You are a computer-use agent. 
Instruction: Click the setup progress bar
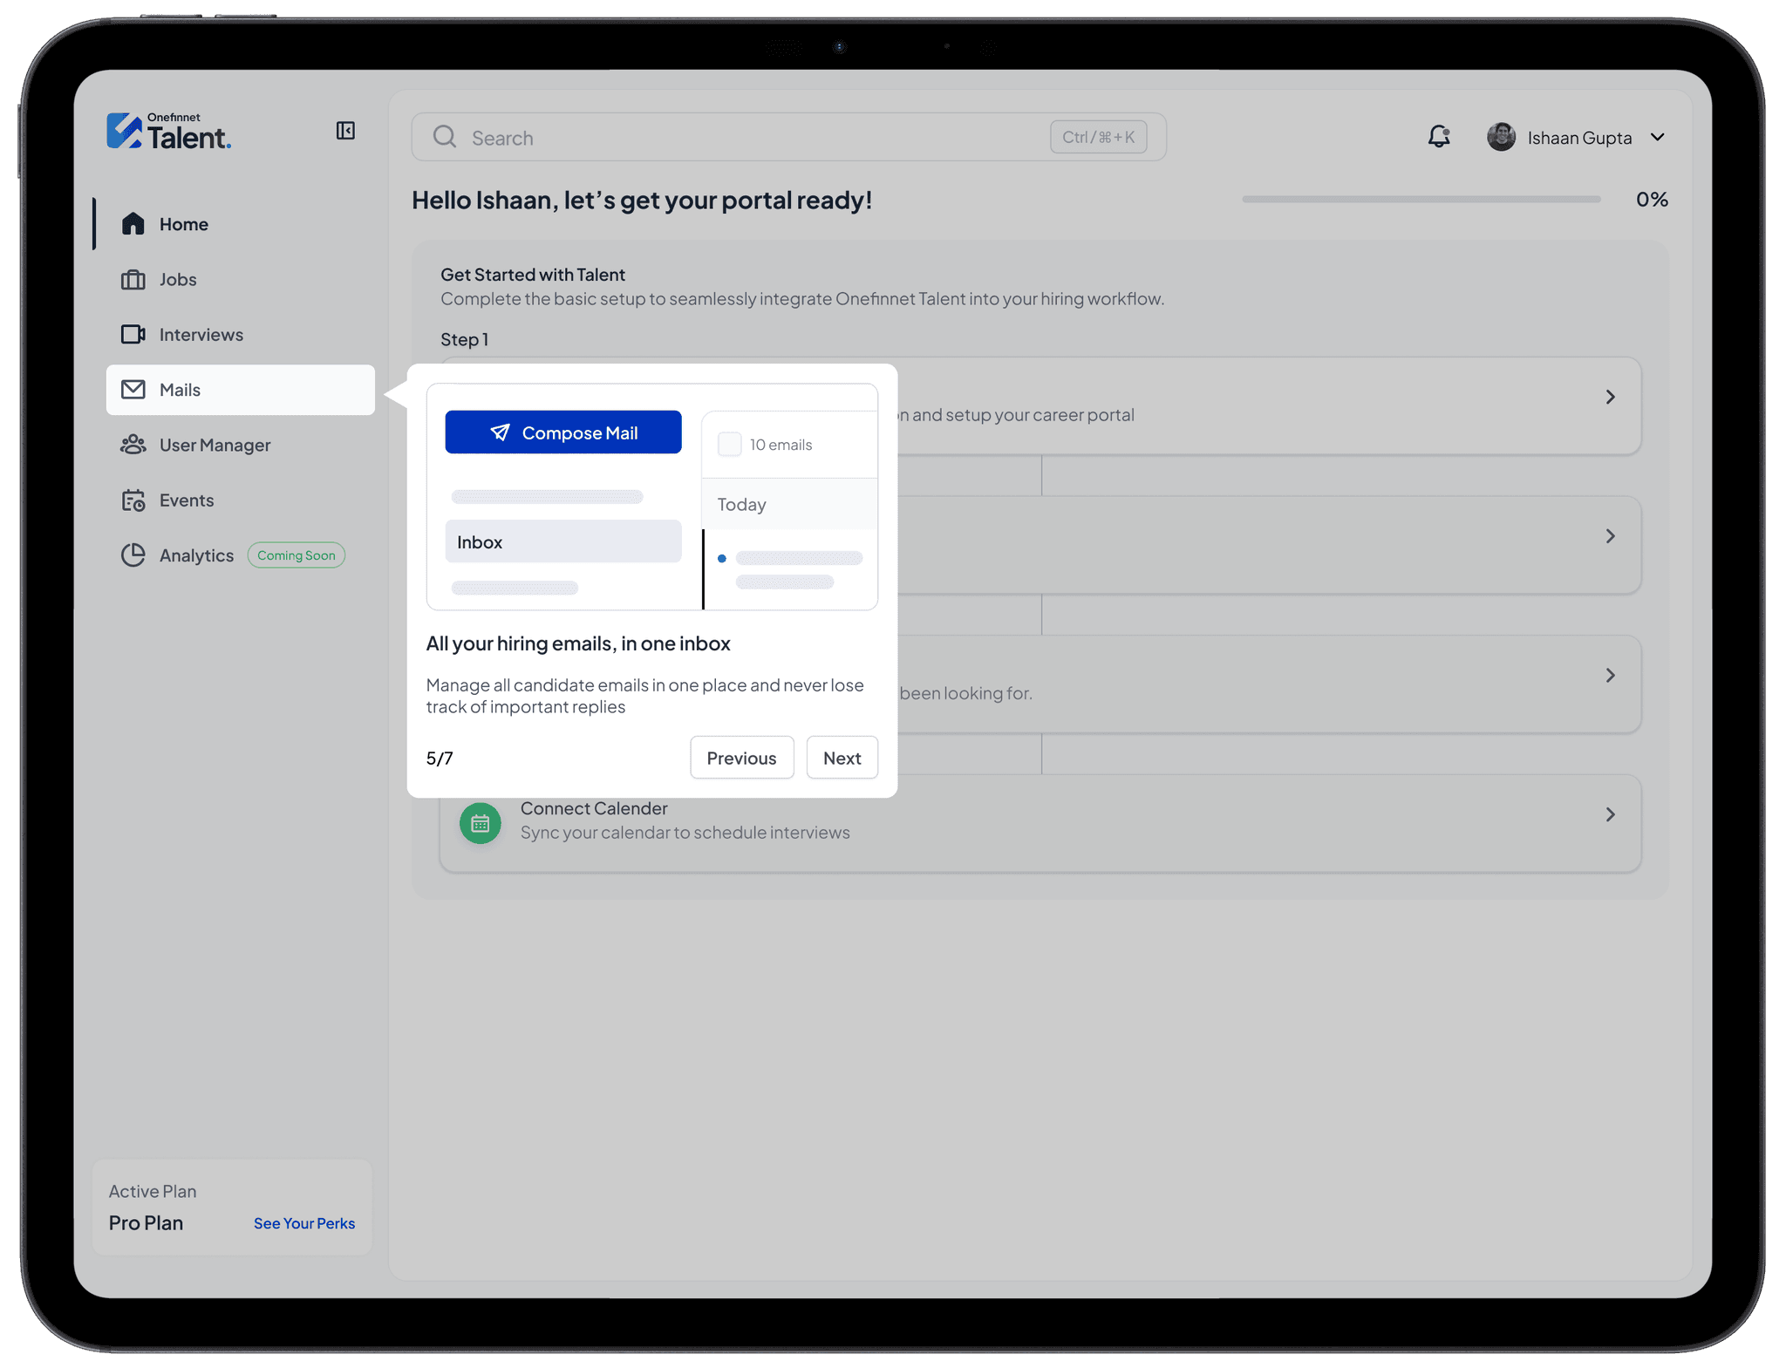1421,200
